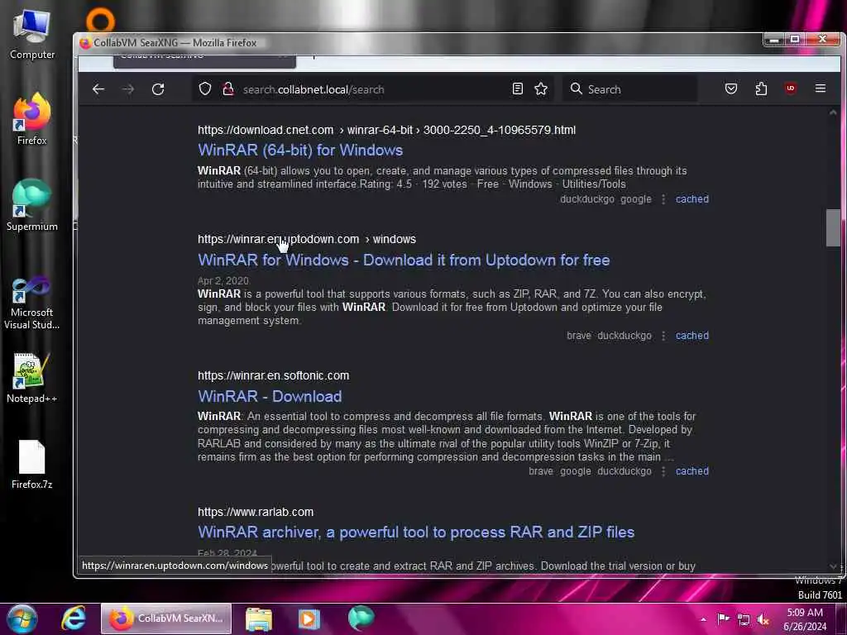
Task: Click the https://download.cnet.com URL text
Action: pos(266,130)
